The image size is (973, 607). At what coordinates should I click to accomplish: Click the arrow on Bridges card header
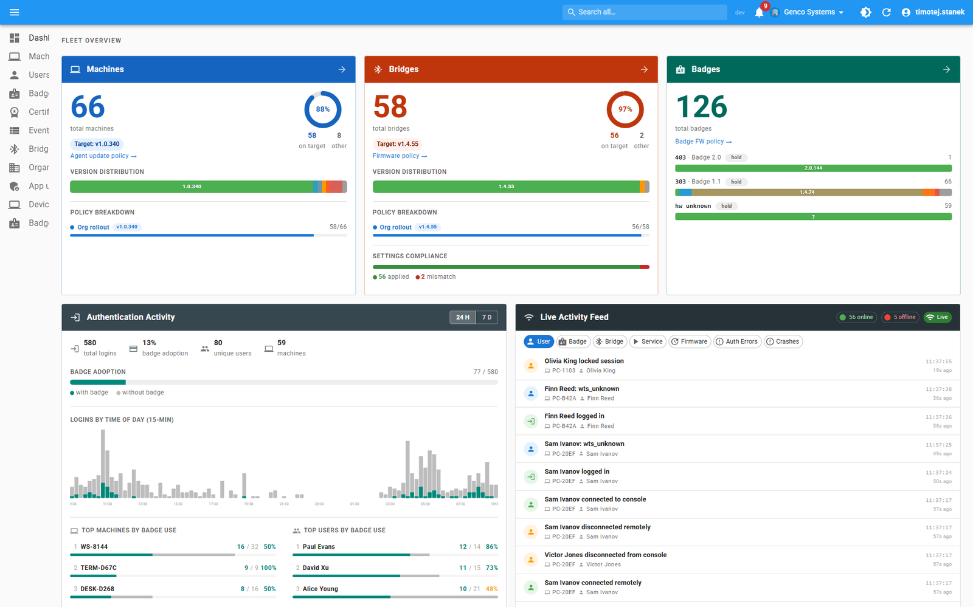644,69
